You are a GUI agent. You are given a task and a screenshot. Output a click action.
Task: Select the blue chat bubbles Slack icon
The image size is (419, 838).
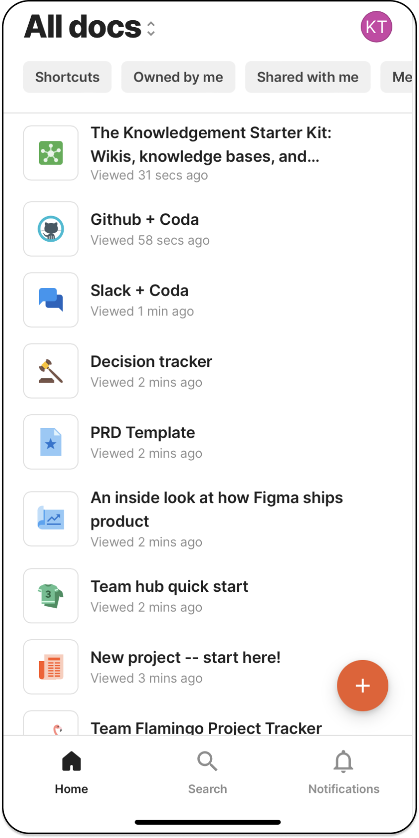point(50,300)
